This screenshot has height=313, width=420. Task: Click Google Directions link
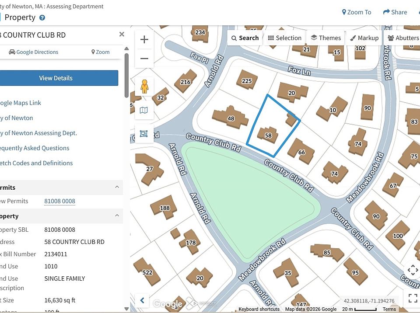coord(34,52)
